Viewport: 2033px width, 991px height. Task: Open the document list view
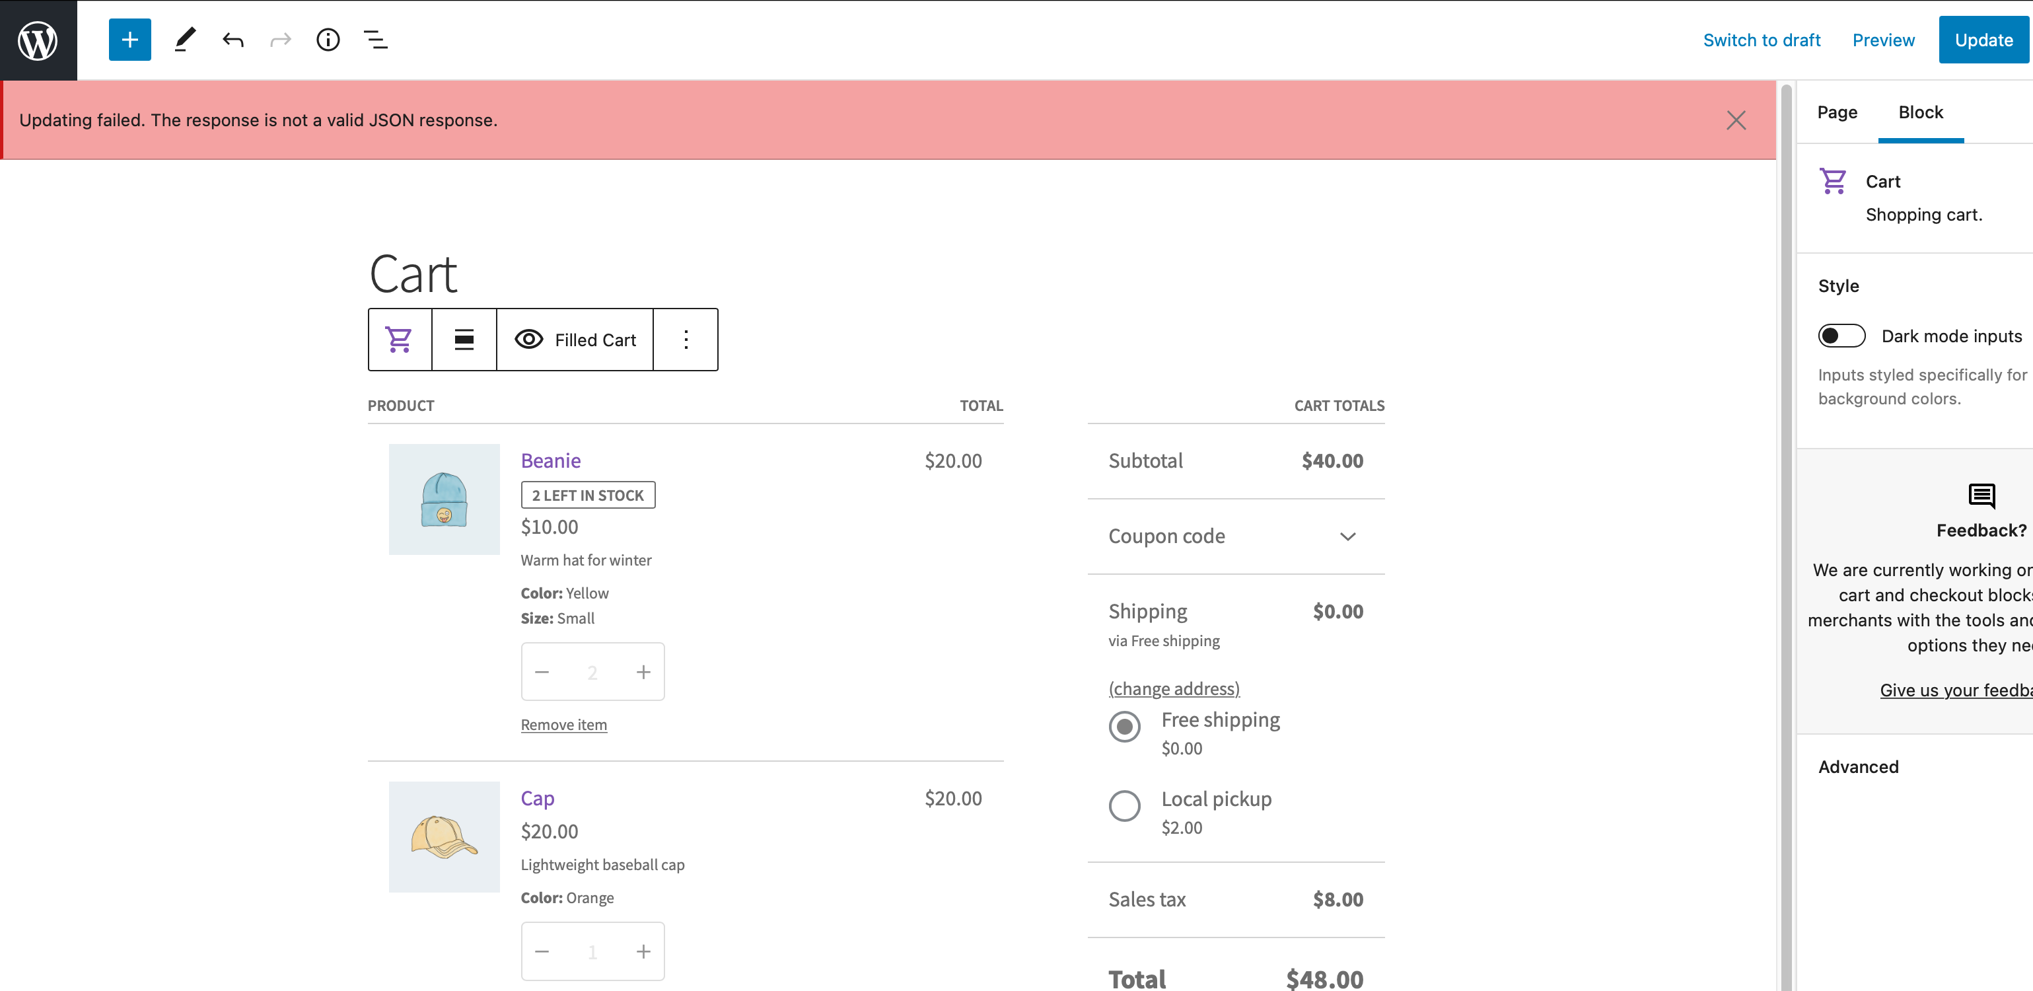(x=376, y=40)
